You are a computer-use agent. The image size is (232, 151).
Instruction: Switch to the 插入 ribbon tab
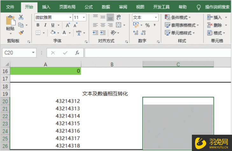coord(46,7)
